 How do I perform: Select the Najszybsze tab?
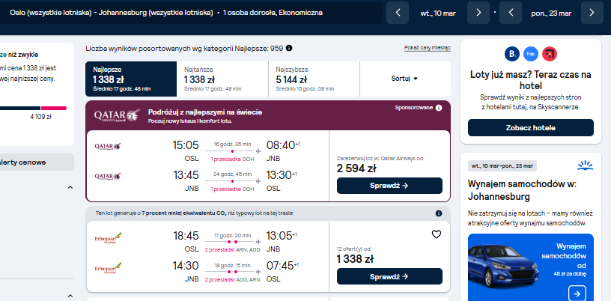click(x=314, y=79)
